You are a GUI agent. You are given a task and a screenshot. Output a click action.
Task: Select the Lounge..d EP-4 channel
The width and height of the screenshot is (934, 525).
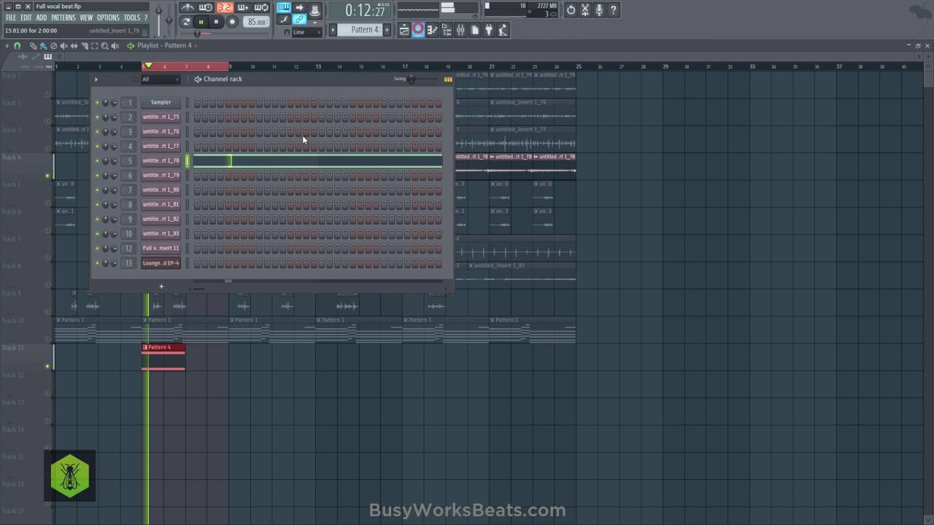point(161,262)
